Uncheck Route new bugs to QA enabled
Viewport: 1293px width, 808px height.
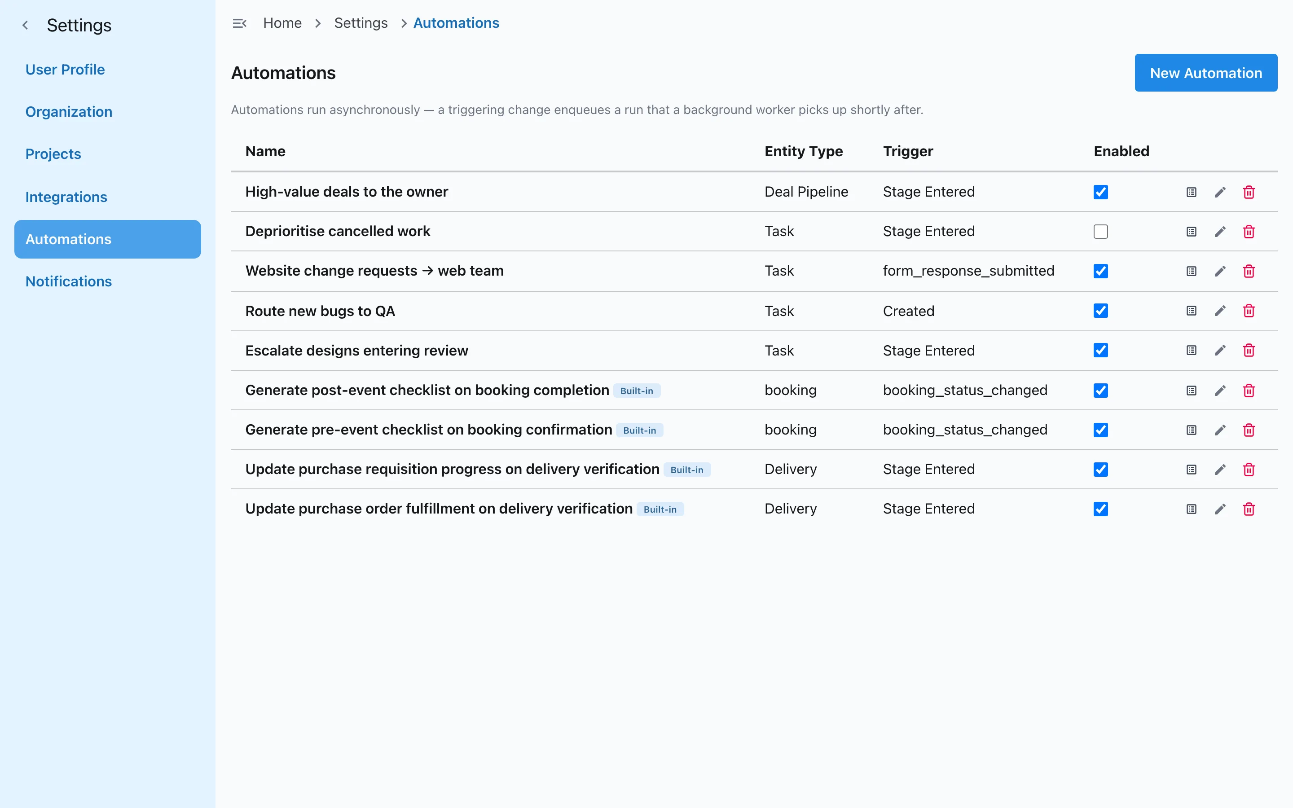tap(1101, 311)
